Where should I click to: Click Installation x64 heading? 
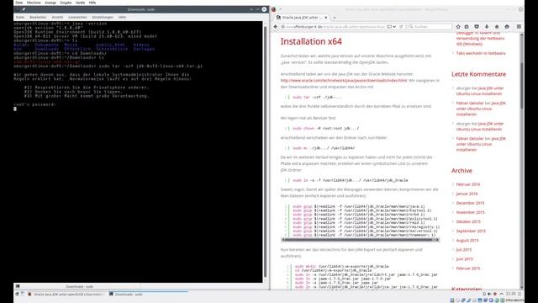click(311, 41)
